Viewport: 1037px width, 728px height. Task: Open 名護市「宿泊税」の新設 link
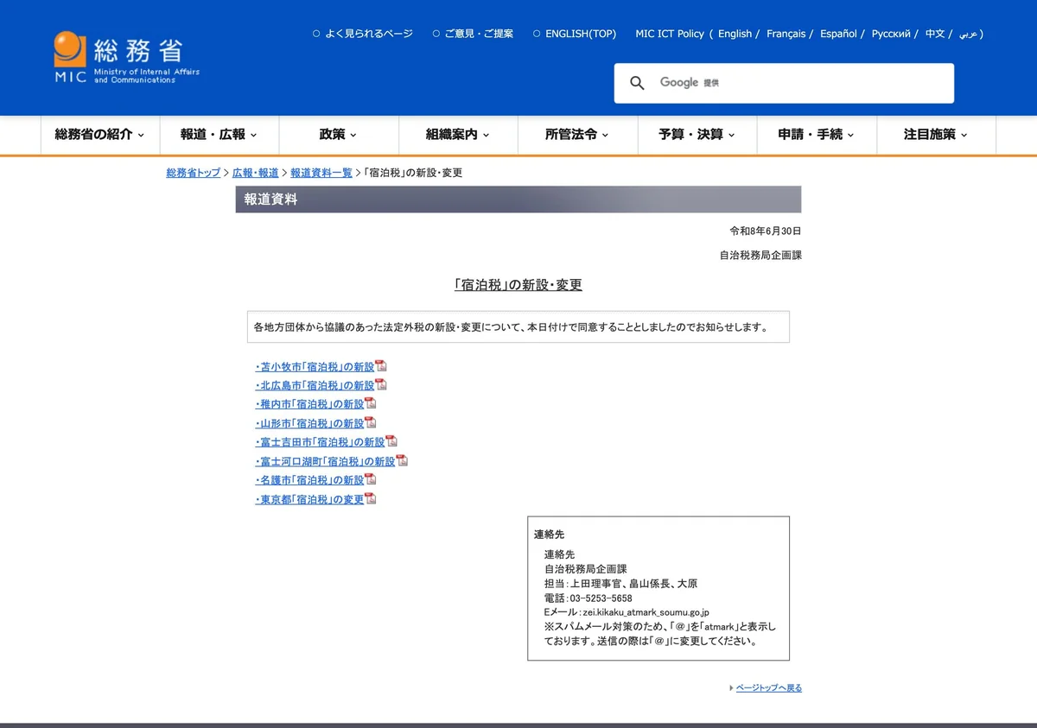310,480
